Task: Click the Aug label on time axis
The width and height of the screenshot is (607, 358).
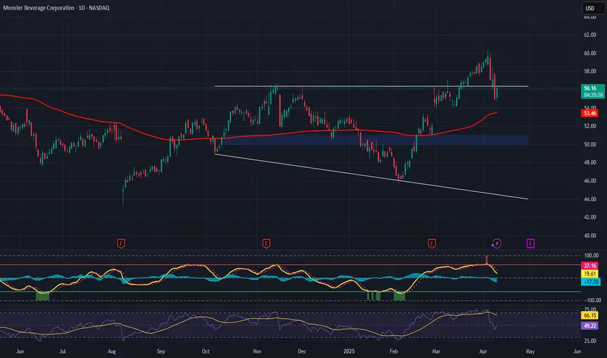Action: (111, 351)
